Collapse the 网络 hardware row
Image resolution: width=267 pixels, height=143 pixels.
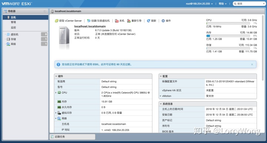56,118
